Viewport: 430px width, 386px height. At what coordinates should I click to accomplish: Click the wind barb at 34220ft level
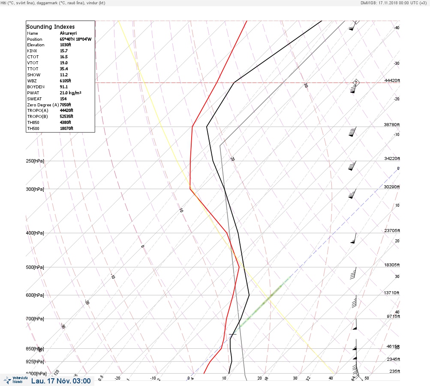pyautogui.click(x=352, y=166)
